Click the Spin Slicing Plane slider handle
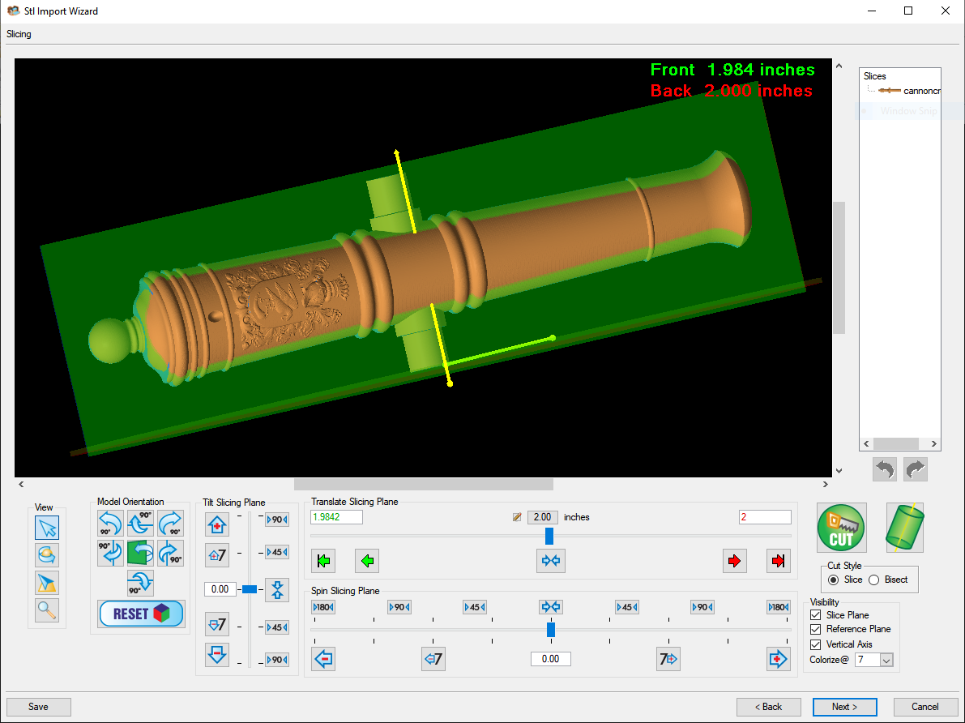Screen dimensions: 965x723 point(551,630)
